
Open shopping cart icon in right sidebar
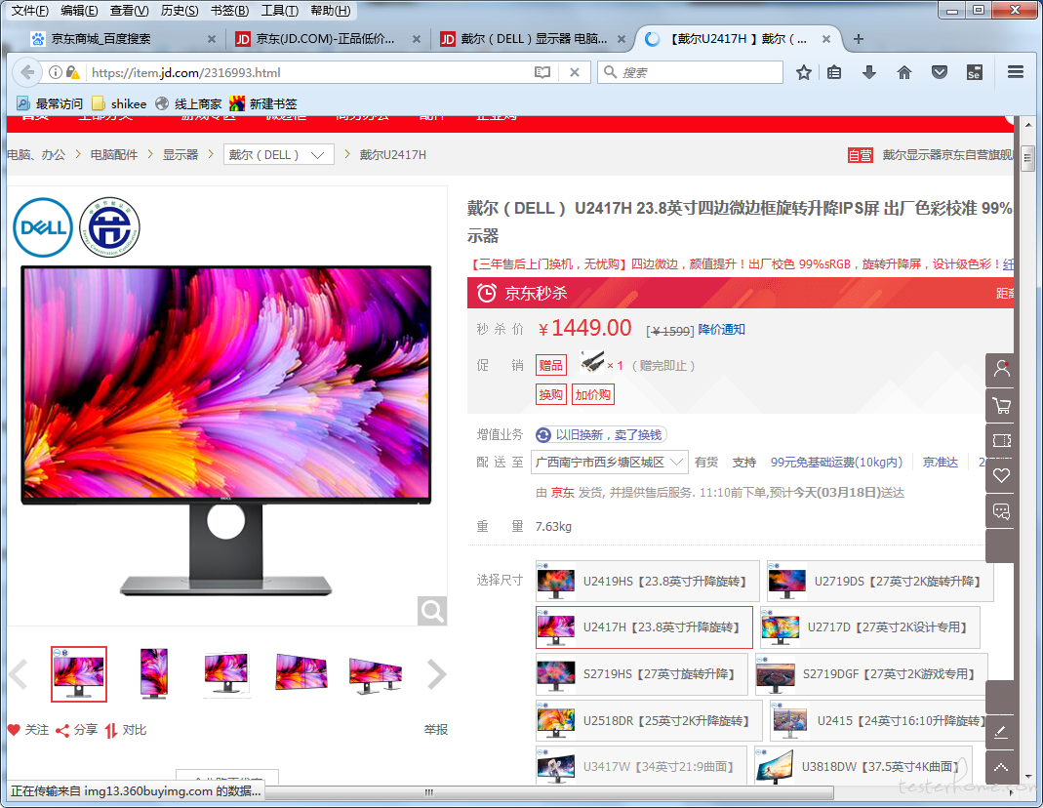[x=1001, y=405]
